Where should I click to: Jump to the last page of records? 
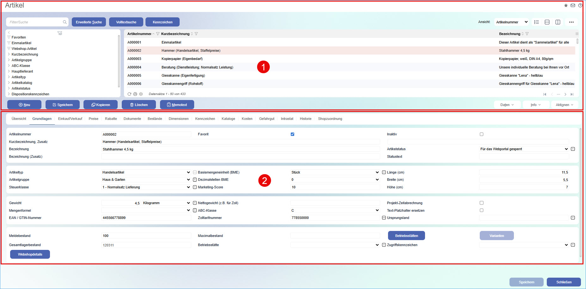click(x=572, y=94)
